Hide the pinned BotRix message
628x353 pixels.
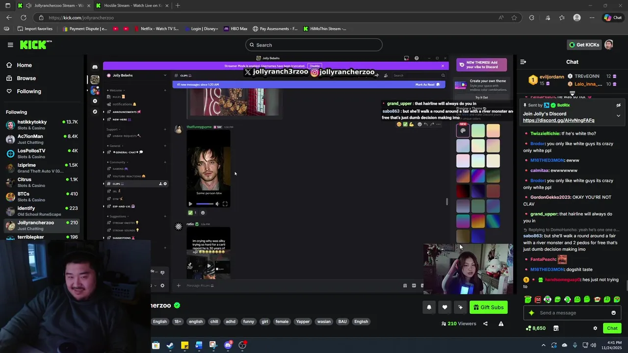click(x=618, y=105)
